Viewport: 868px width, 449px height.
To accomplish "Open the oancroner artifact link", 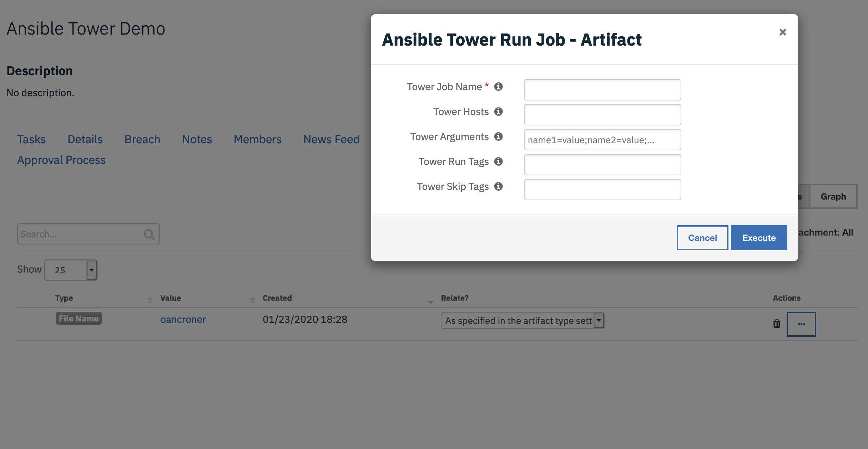I will (183, 320).
